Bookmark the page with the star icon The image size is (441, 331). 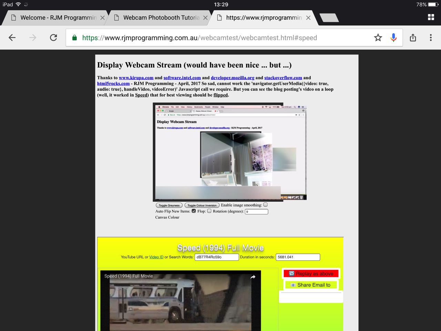[378, 38]
